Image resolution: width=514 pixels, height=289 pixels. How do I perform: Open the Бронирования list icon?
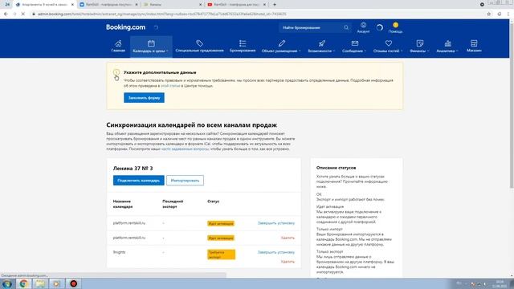[243, 43]
